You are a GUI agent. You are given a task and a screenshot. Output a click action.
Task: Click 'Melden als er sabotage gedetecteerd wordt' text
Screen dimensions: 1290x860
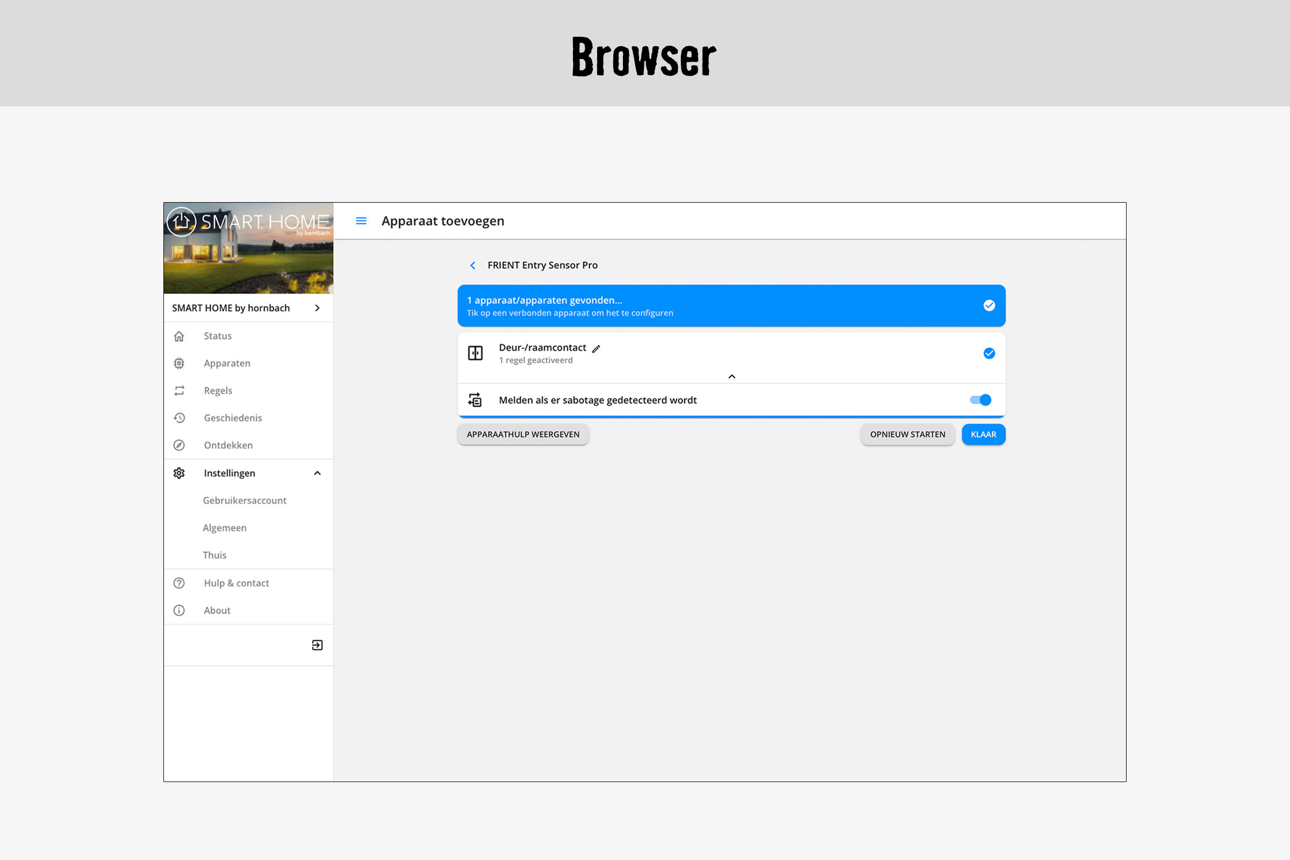(x=597, y=400)
